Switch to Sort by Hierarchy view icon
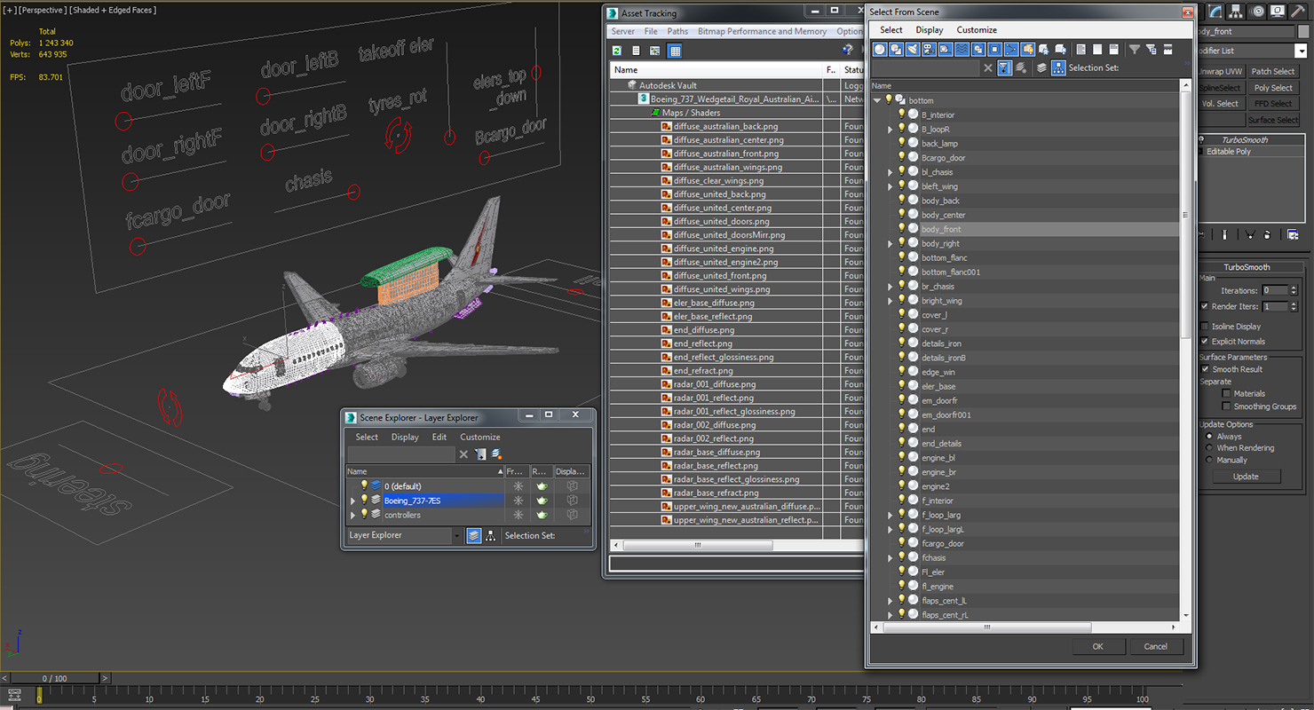1314x710 pixels. [x=1058, y=67]
